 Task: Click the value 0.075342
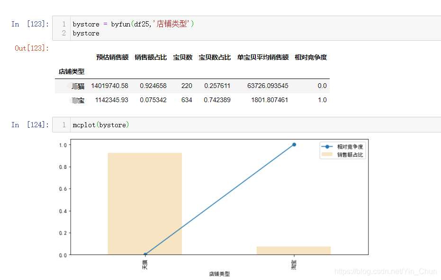(153, 100)
